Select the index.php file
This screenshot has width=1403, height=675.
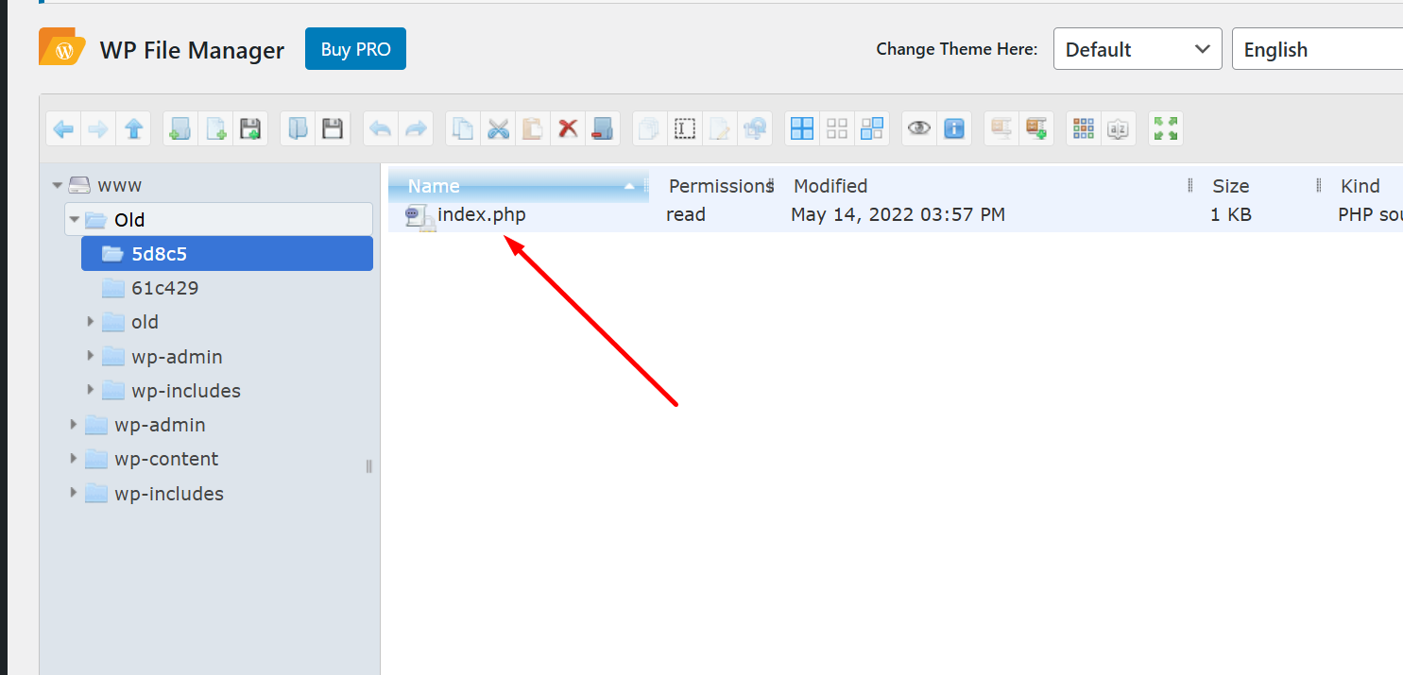click(481, 215)
